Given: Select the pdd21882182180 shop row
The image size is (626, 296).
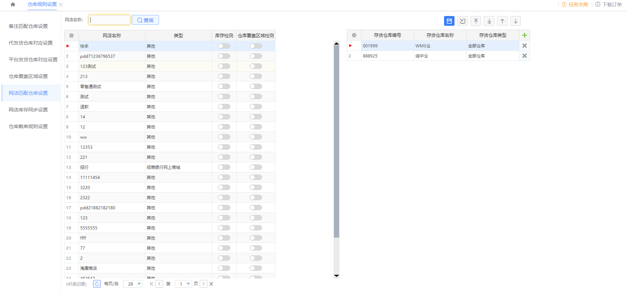Looking at the screenshot, I should pyautogui.click(x=170, y=208).
